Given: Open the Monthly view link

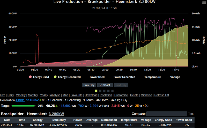Looking at the screenshot, I should (33, 95).
